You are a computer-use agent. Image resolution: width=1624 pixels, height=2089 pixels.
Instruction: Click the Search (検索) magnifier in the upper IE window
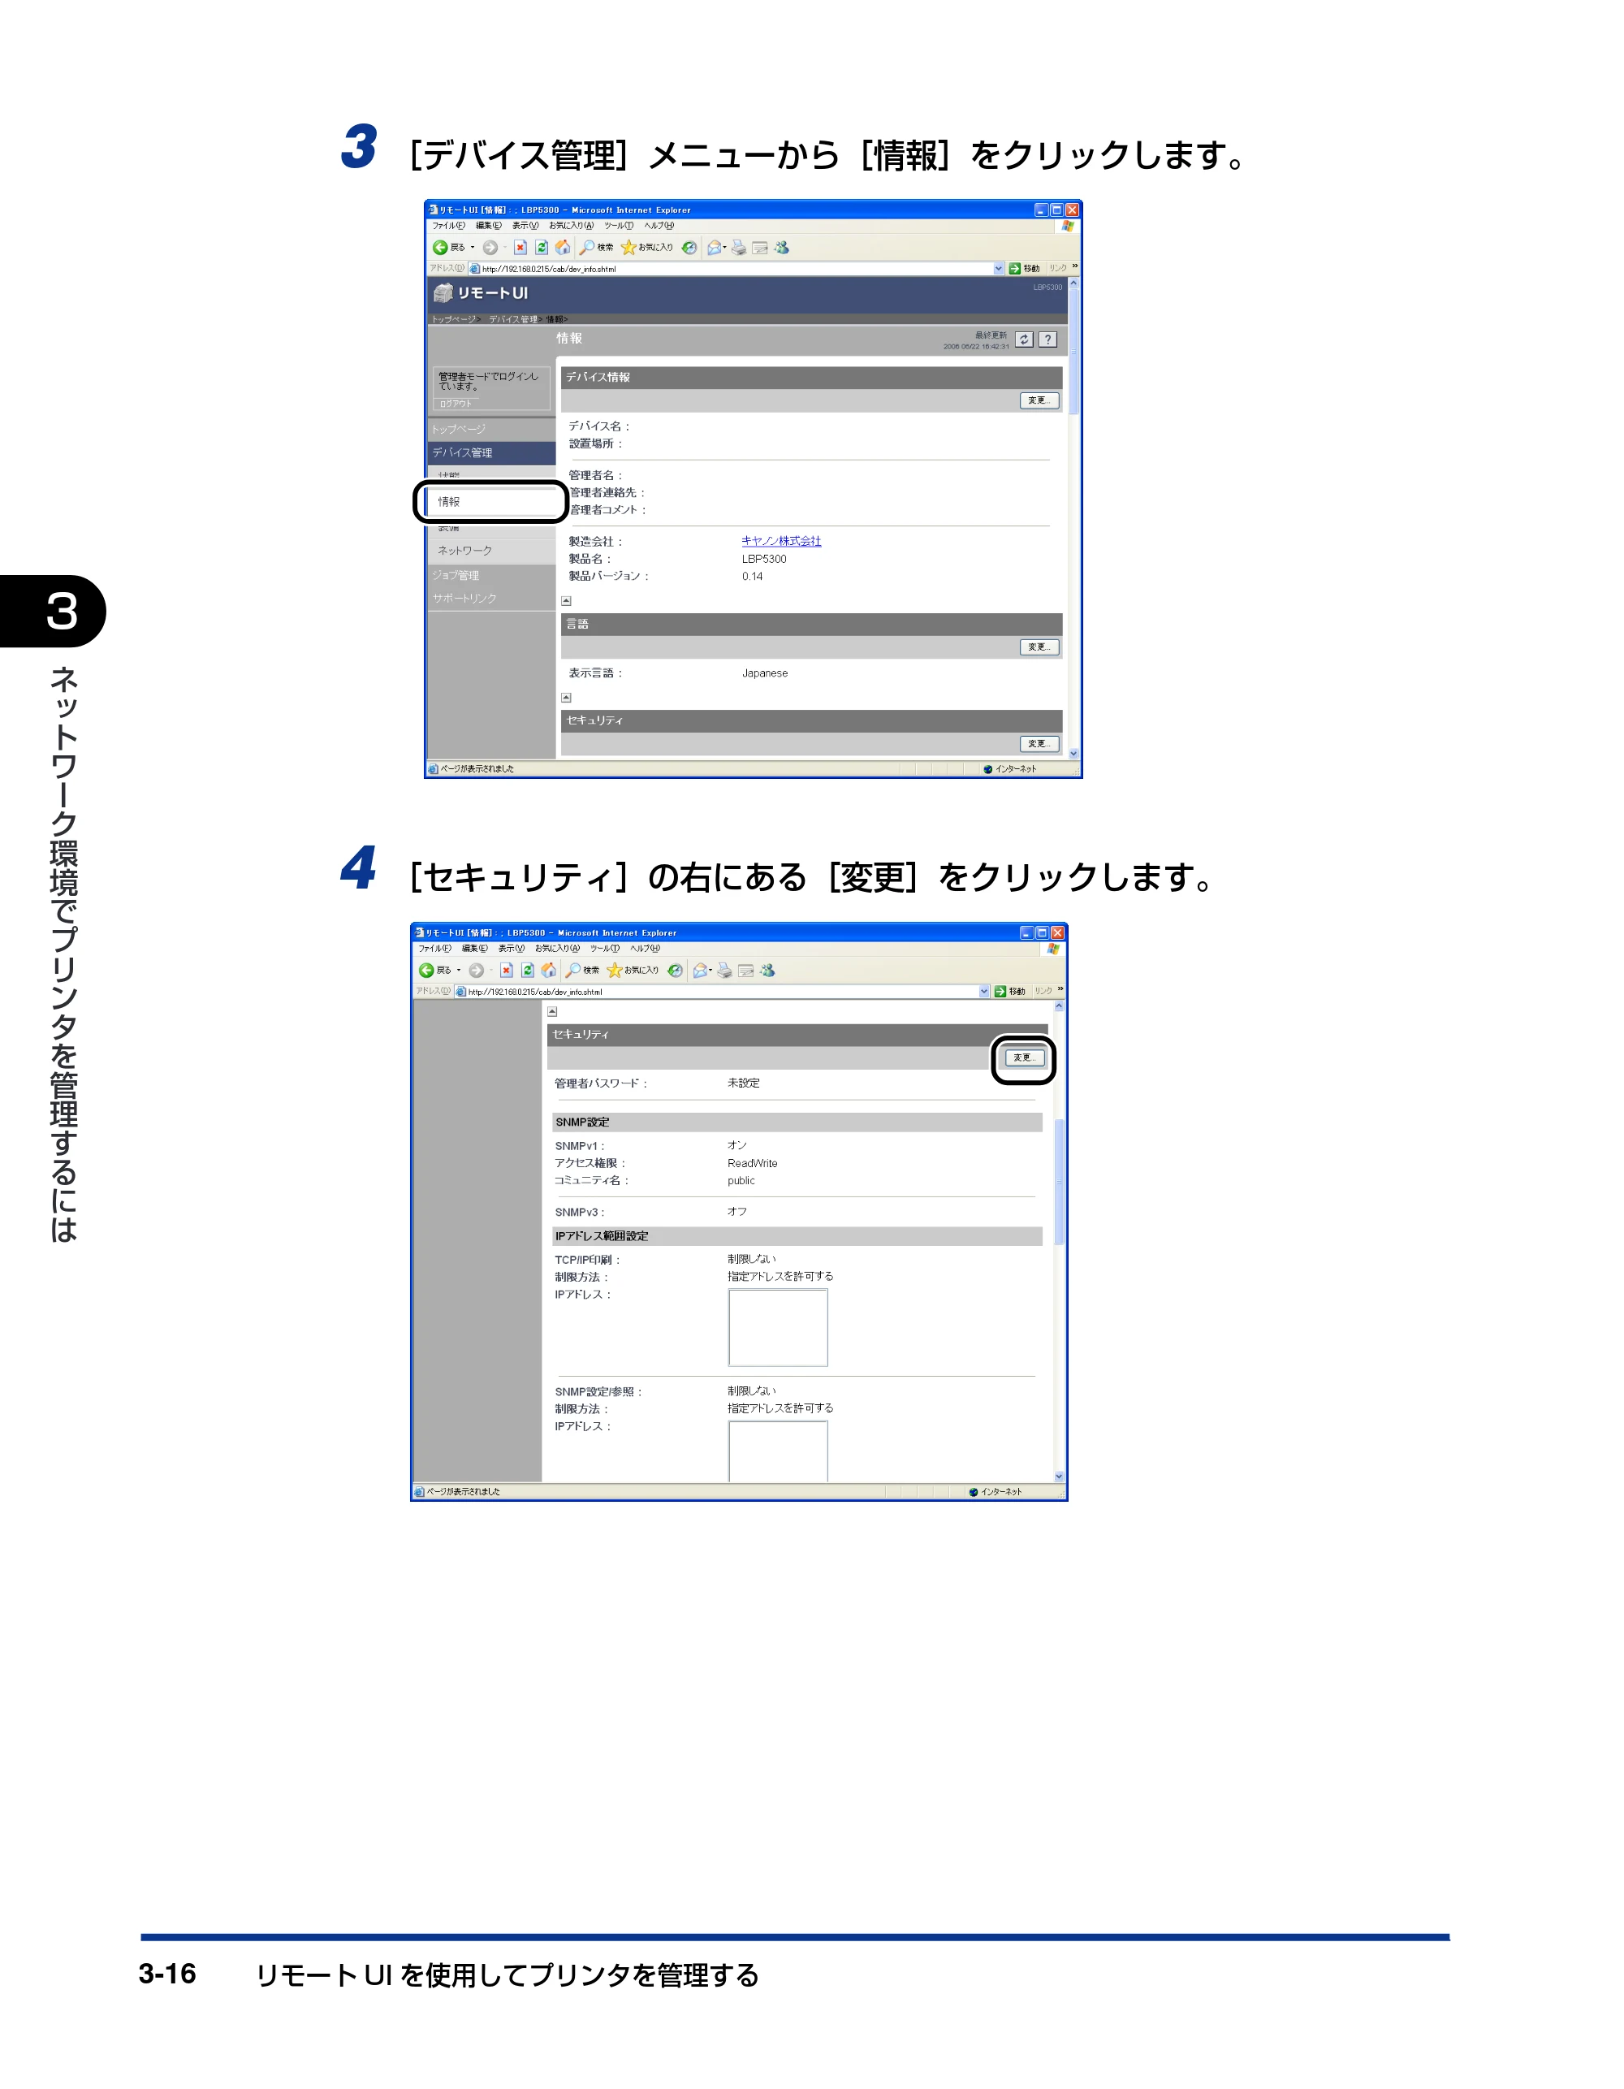(587, 248)
